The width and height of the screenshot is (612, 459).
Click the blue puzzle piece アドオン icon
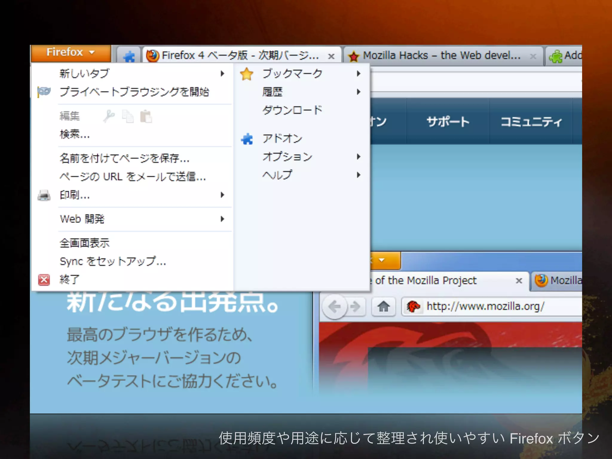[x=247, y=139]
